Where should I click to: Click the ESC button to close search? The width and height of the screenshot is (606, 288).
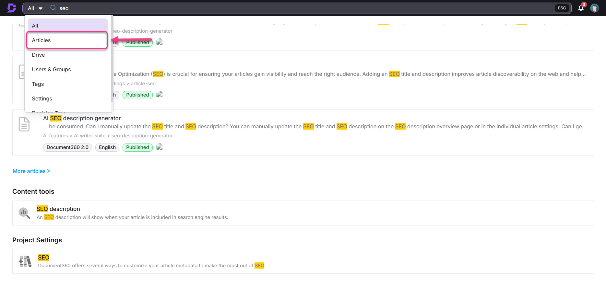(x=562, y=8)
